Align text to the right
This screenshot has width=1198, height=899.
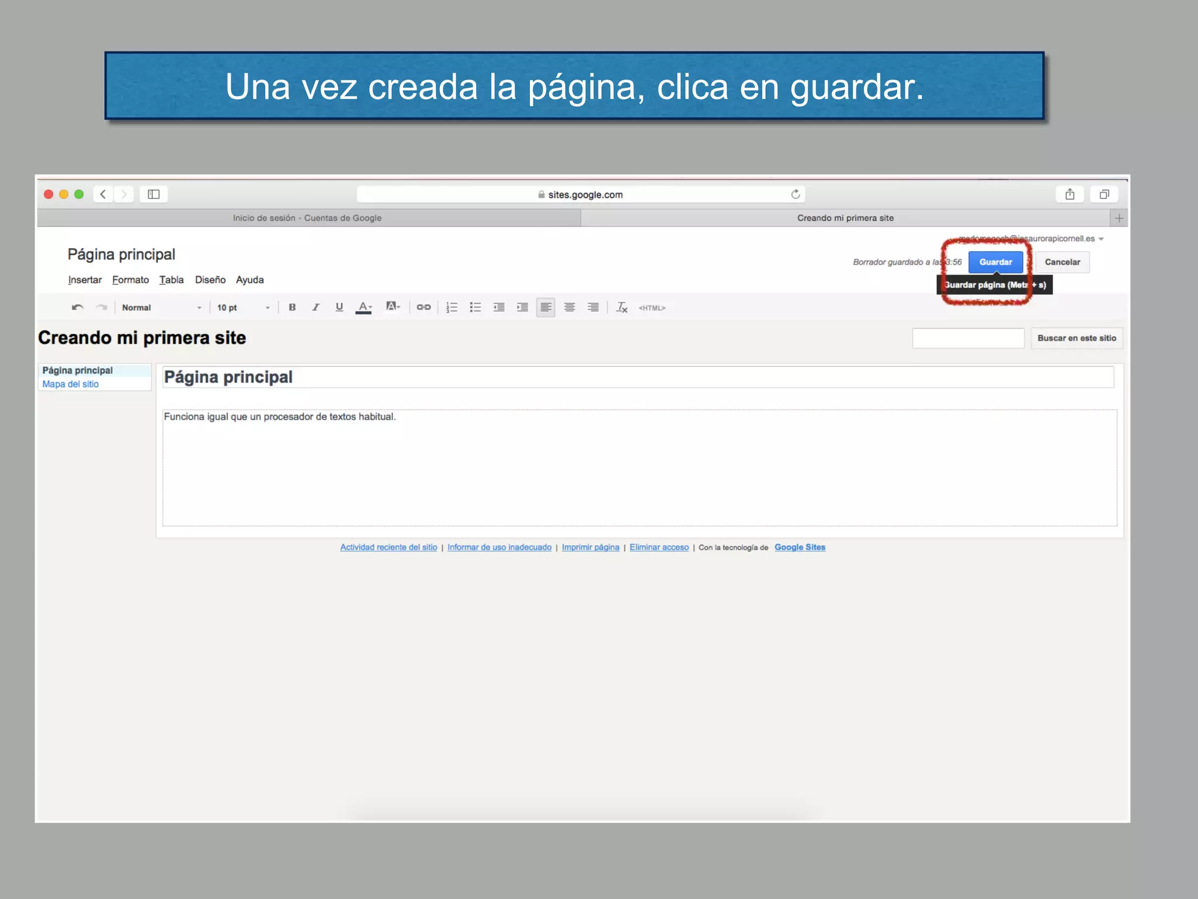pyautogui.click(x=593, y=307)
